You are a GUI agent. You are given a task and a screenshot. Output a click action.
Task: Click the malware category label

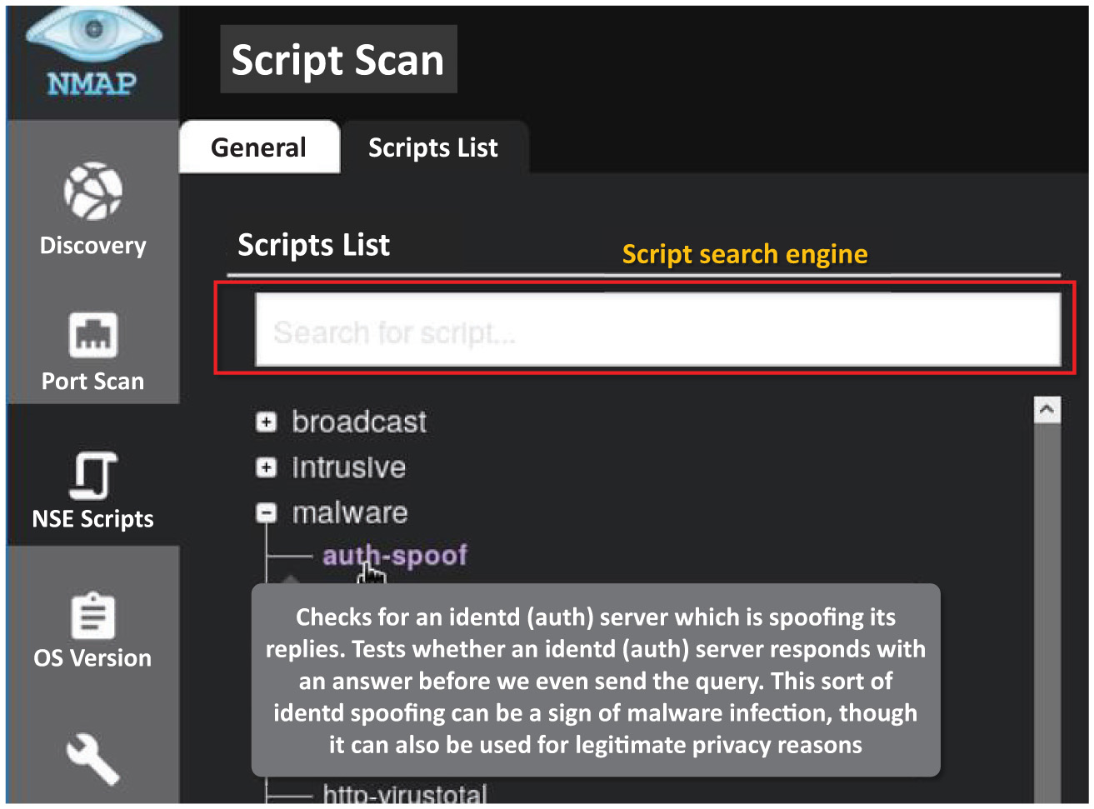point(350,512)
